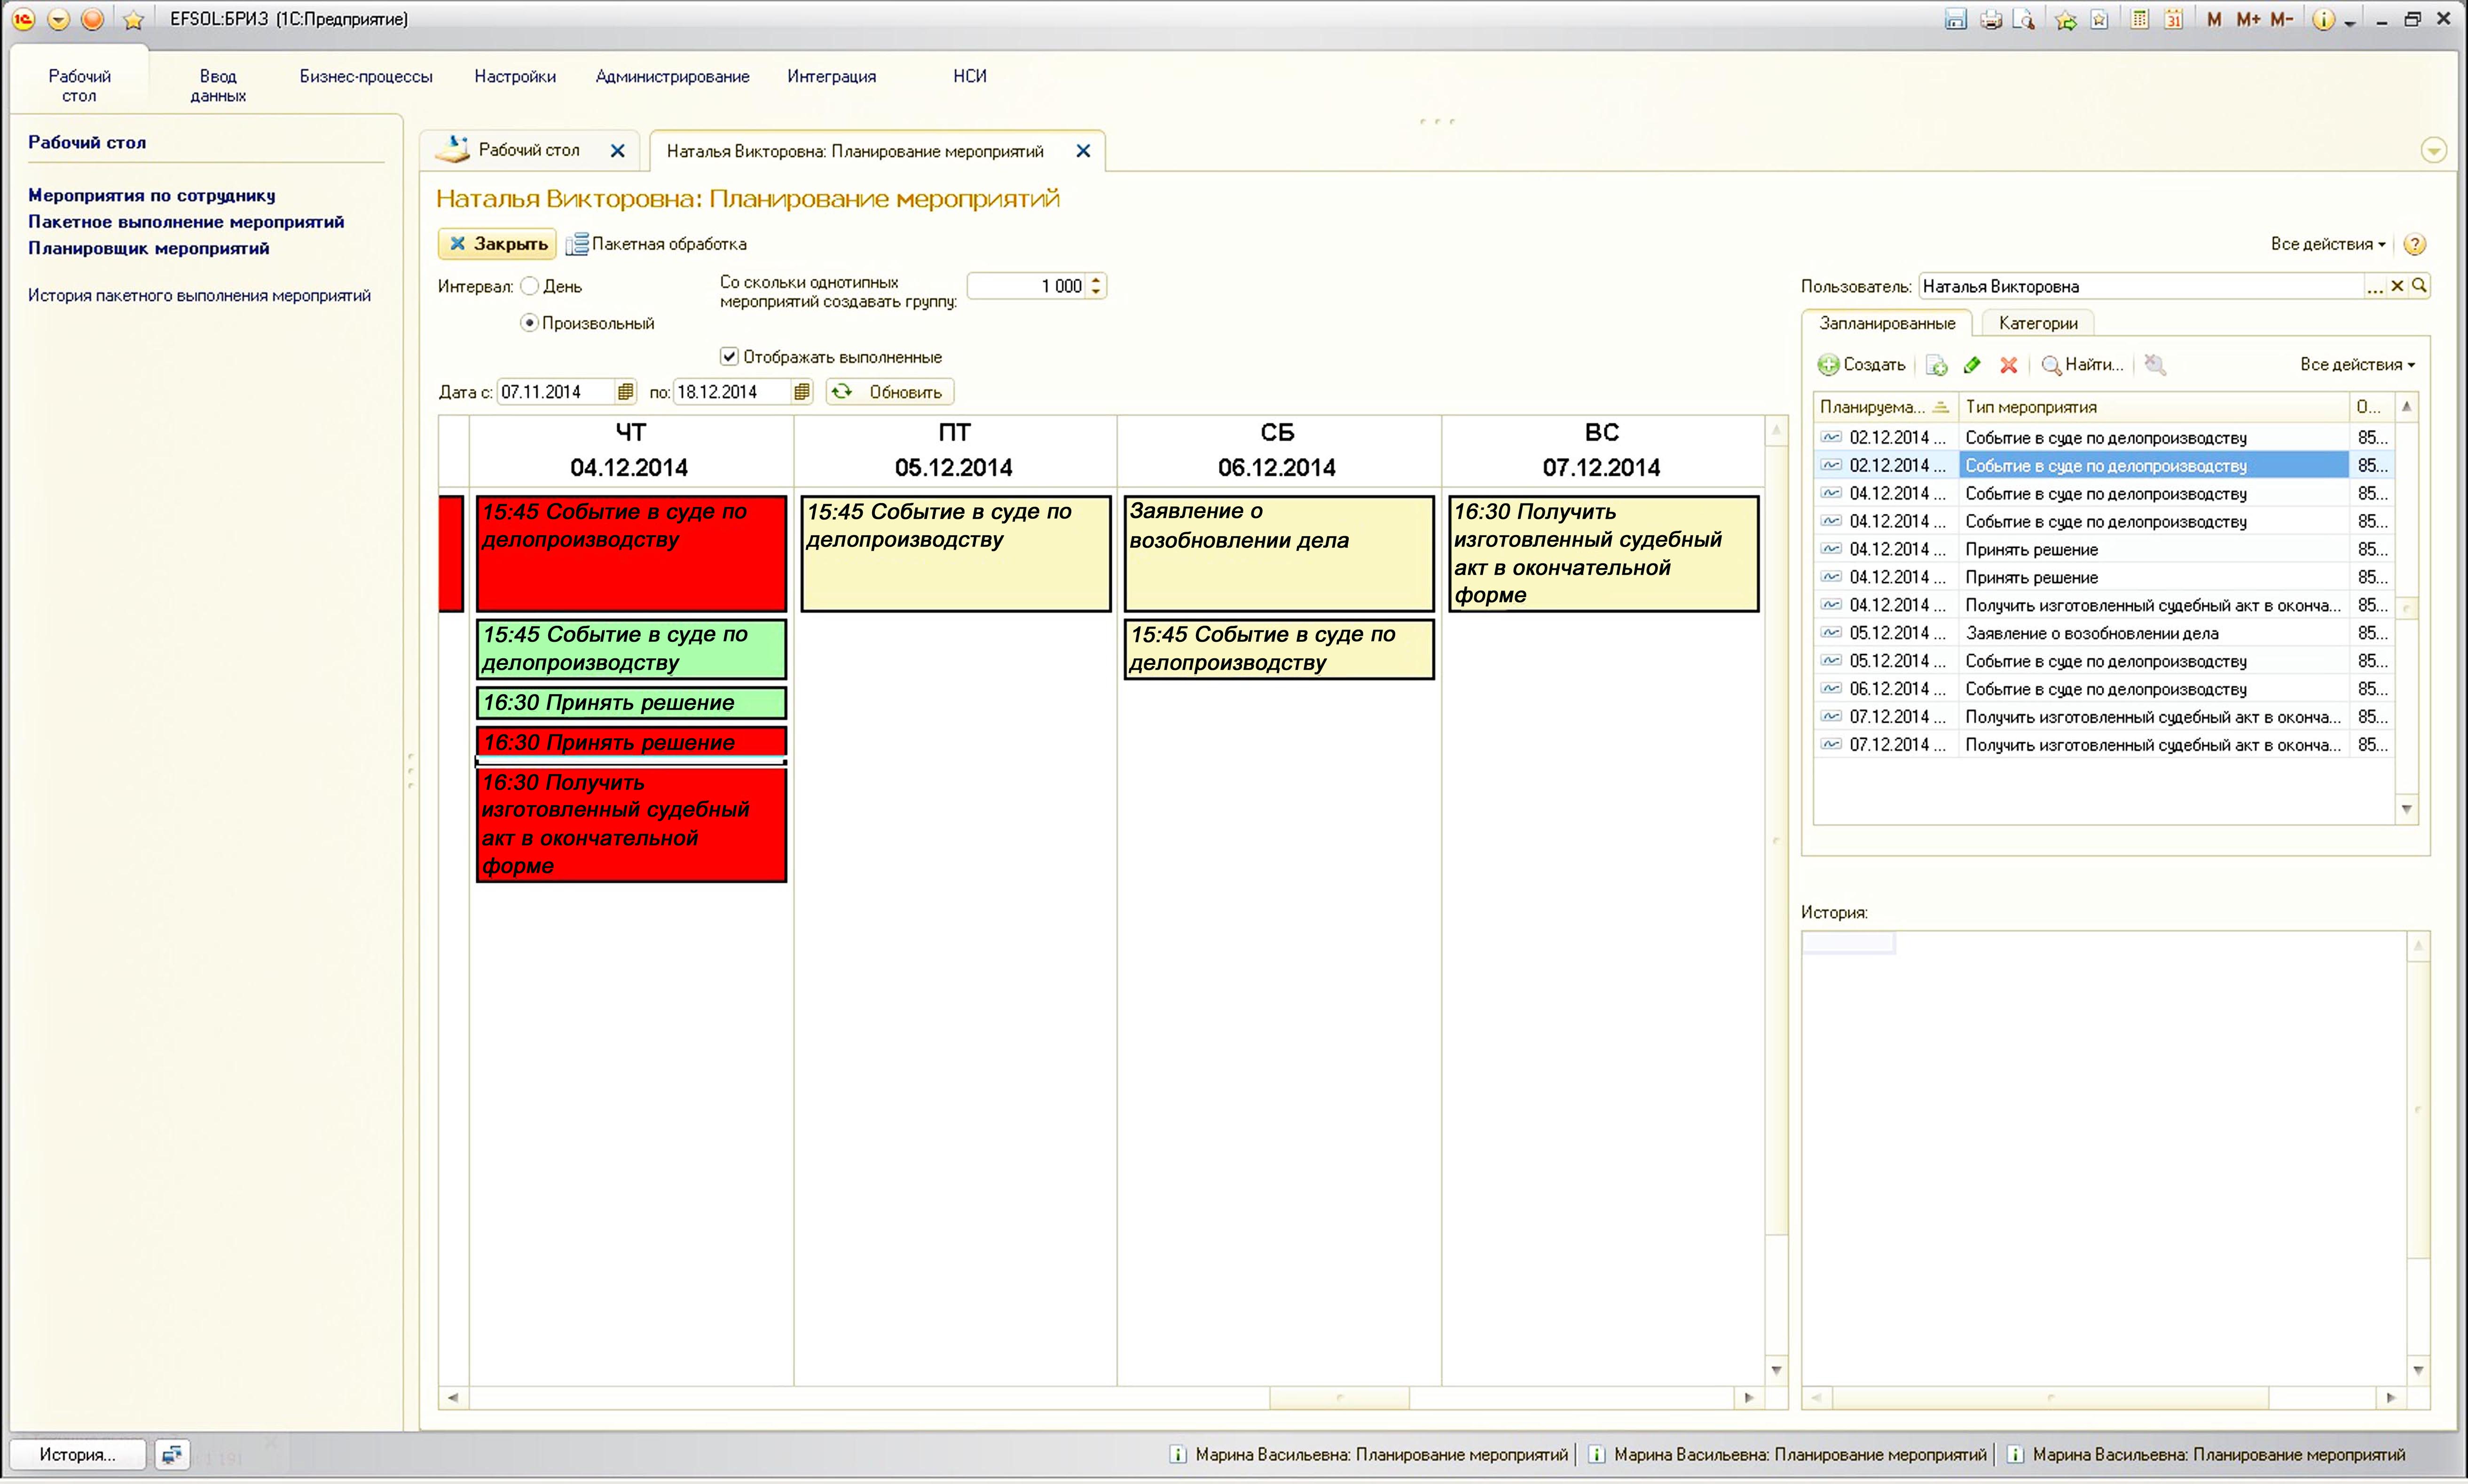Open top Все действия dropdown near help icon
Screen dimensions: 2468x1484
tap(2327, 244)
